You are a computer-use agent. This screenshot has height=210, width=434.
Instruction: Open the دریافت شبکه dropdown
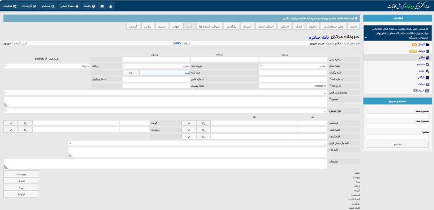(x=47, y=66)
